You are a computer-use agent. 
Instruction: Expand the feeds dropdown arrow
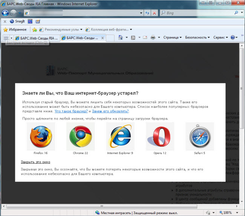[139, 38]
